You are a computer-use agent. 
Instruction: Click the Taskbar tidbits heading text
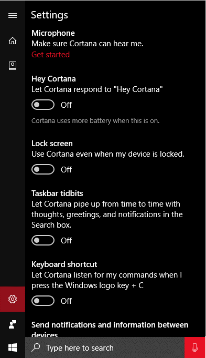point(57,193)
